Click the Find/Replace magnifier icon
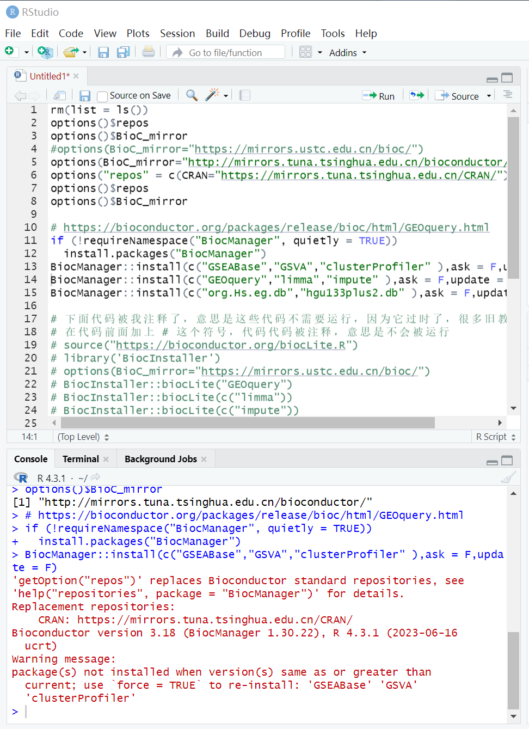The width and height of the screenshot is (529, 729). click(x=192, y=95)
